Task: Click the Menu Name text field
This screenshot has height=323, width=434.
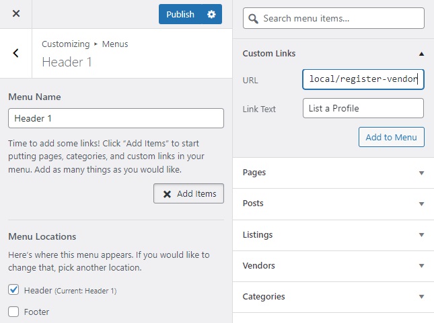Action: point(116,118)
